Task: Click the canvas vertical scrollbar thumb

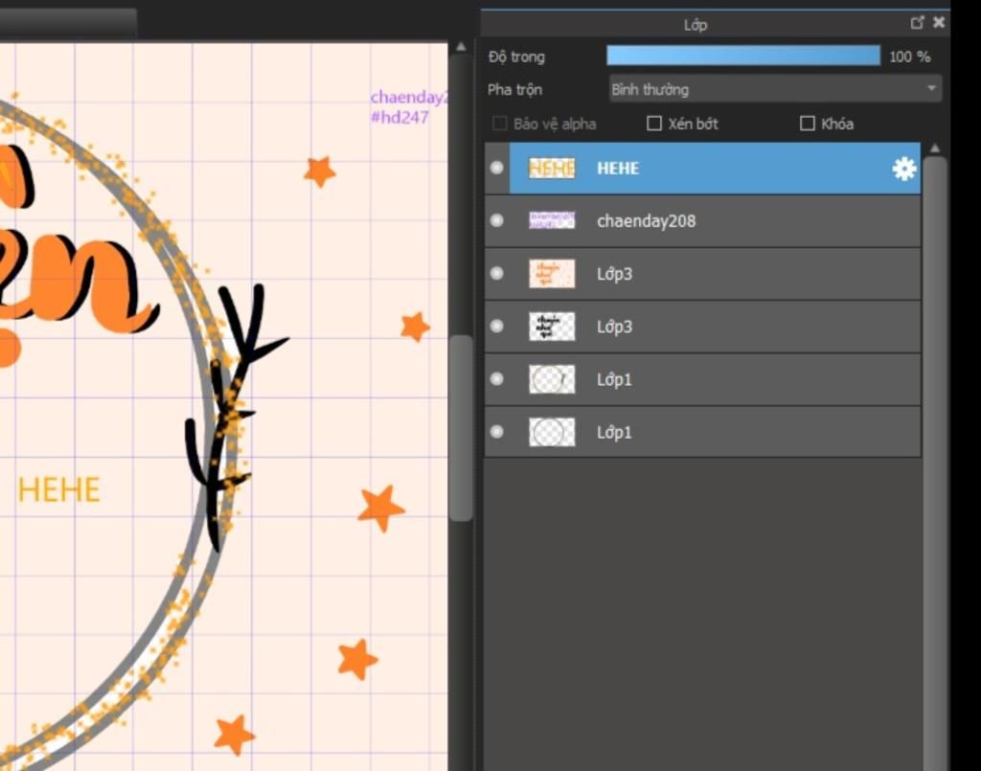Action: (461, 428)
